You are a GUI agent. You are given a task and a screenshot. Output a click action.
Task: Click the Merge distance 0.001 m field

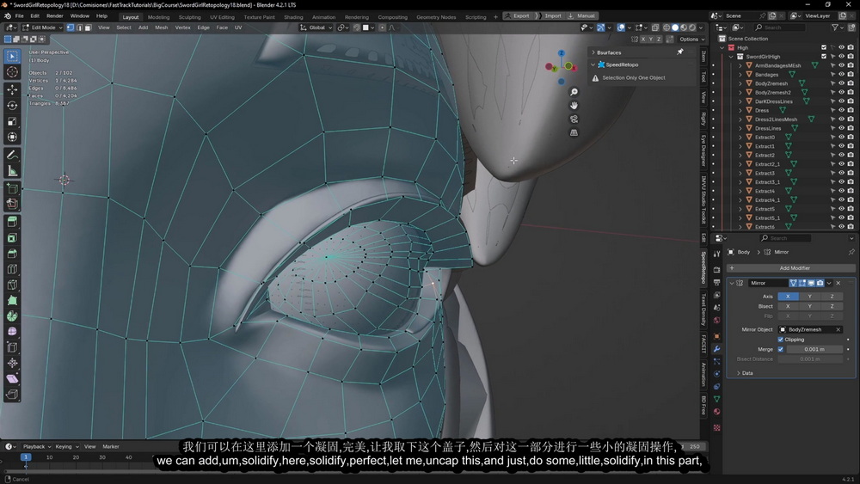click(814, 349)
